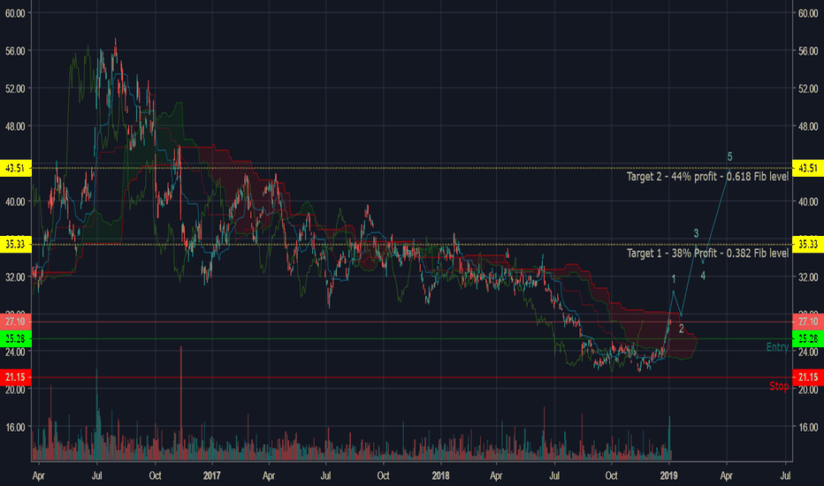Image resolution: width=824 pixels, height=486 pixels.
Task: Click the left green 25.28 entry label
Action: point(15,339)
